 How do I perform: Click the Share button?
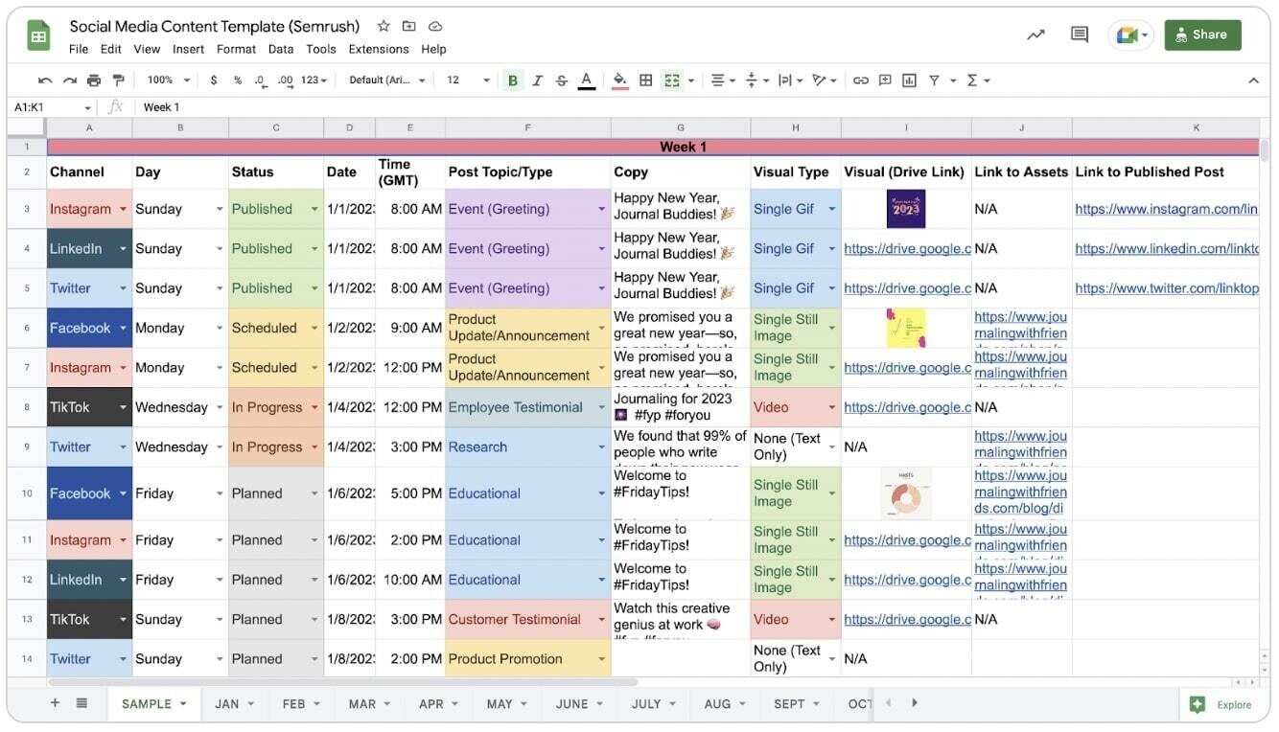point(1202,34)
